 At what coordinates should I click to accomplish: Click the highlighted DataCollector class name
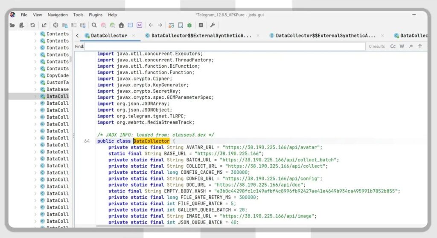tap(151, 141)
